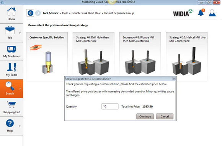Click the Quantity input field
This screenshot has width=222, height=146.
tap(110, 106)
